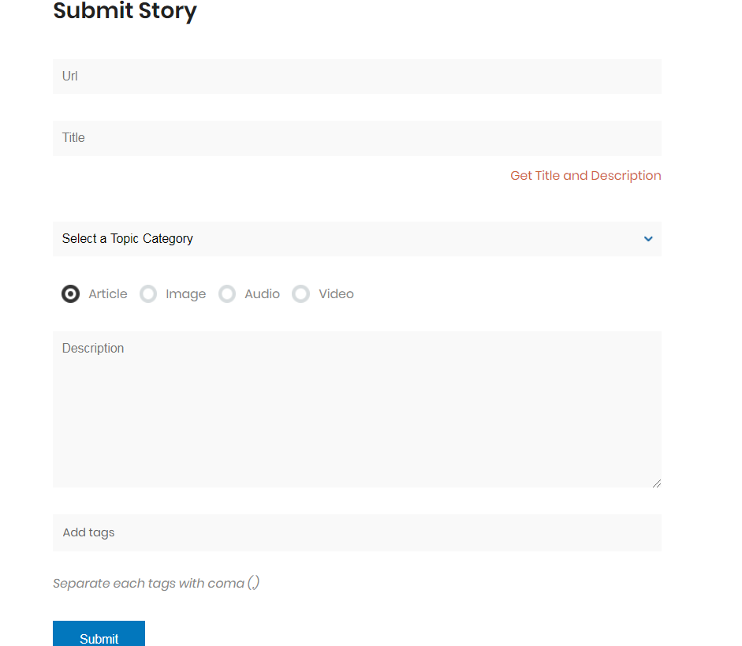The height and width of the screenshot is (646, 742).
Task: Focus the Title text field
Action: 357,138
